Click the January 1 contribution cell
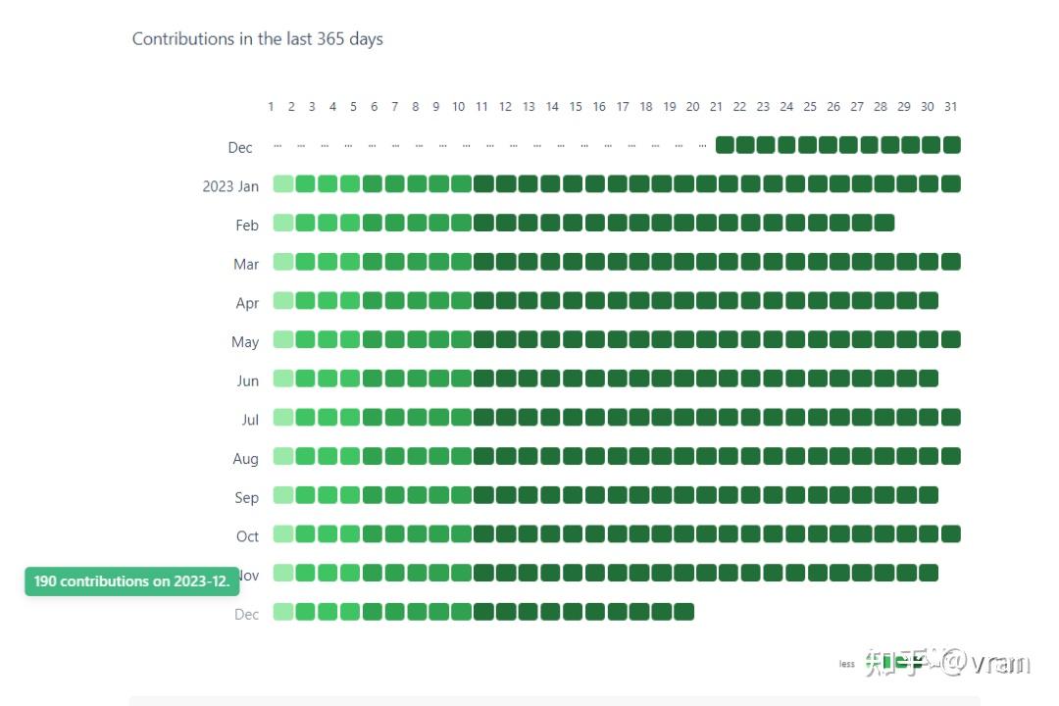 [x=283, y=184]
